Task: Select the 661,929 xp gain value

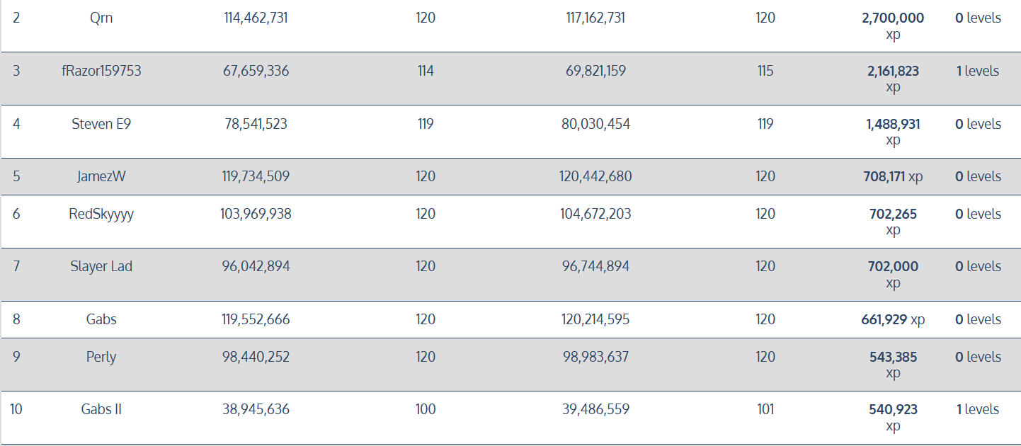Action: 893,319
